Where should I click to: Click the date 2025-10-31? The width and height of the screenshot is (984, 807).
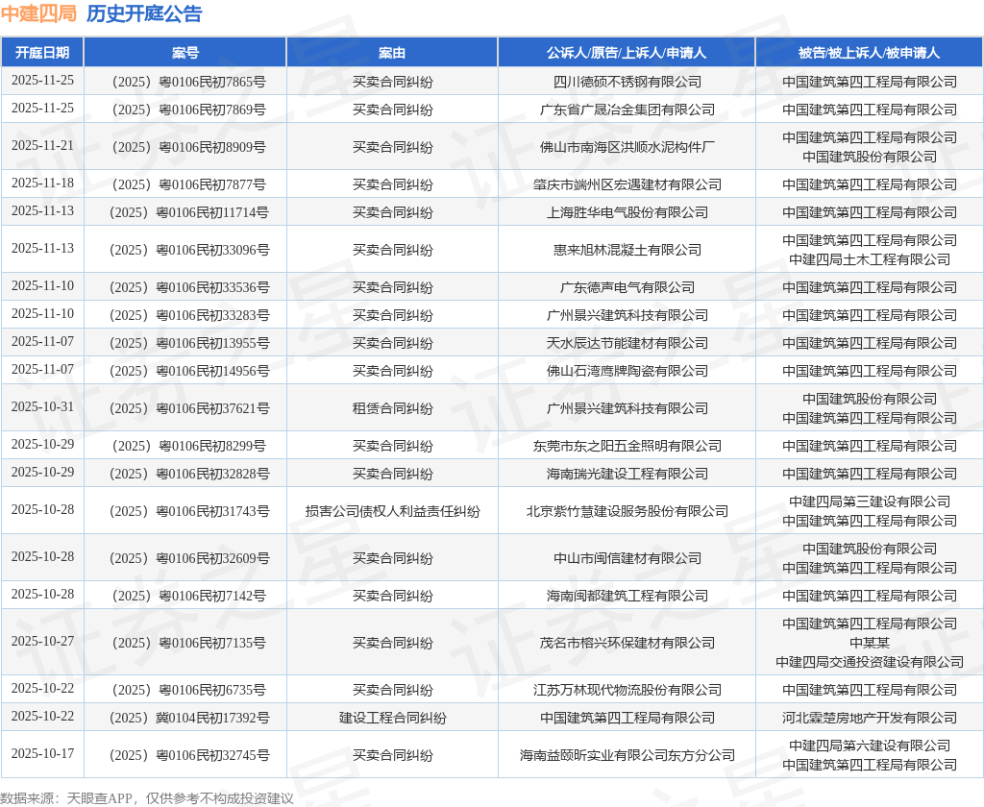coord(42,407)
